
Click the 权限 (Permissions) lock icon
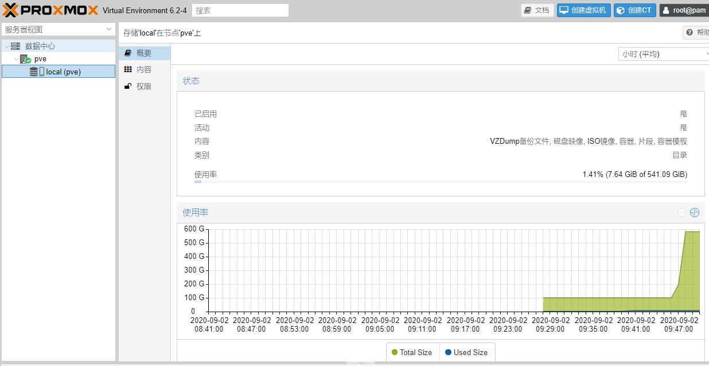point(128,86)
